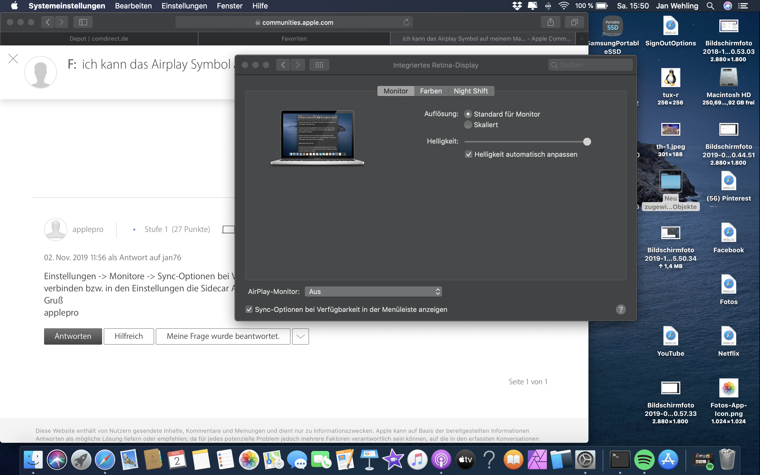Click the Helligkeit brightness slider knob
The height and width of the screenshot is (475, 760).
click(587, 142)
